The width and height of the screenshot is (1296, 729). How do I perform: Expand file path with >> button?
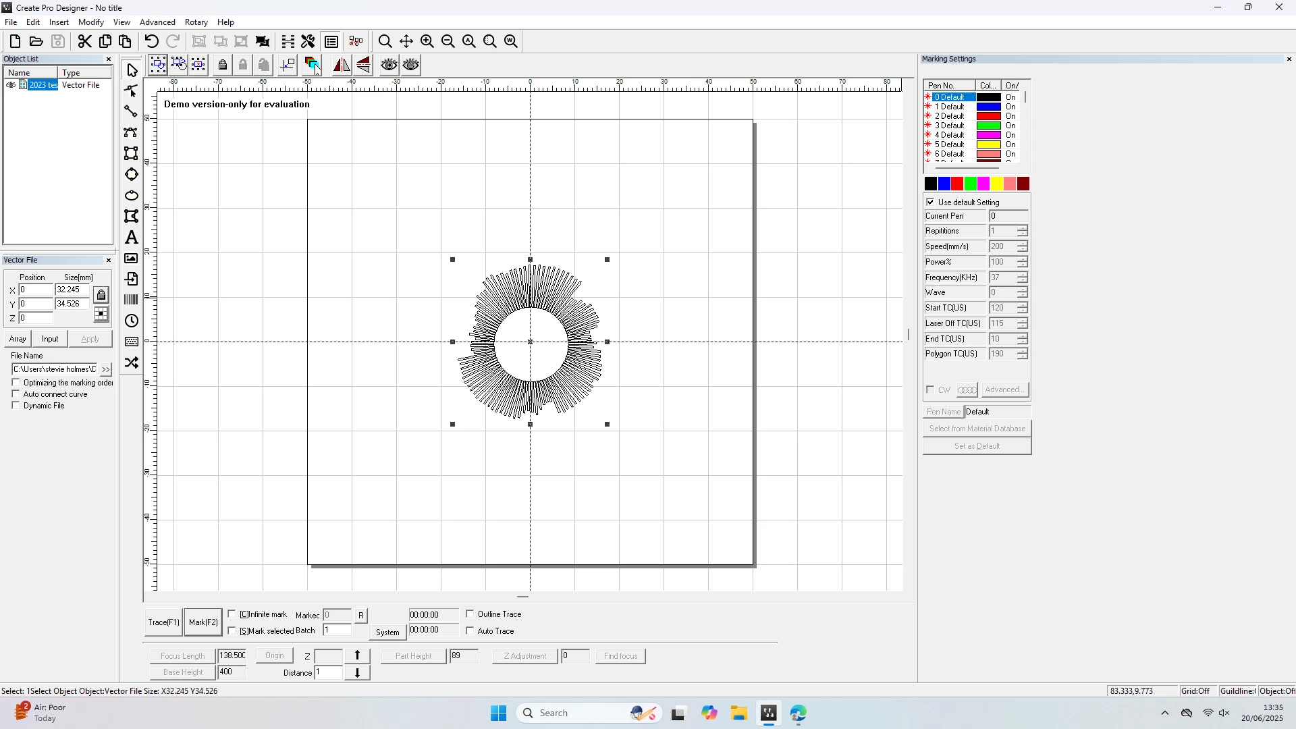click(x=106, y=369)
